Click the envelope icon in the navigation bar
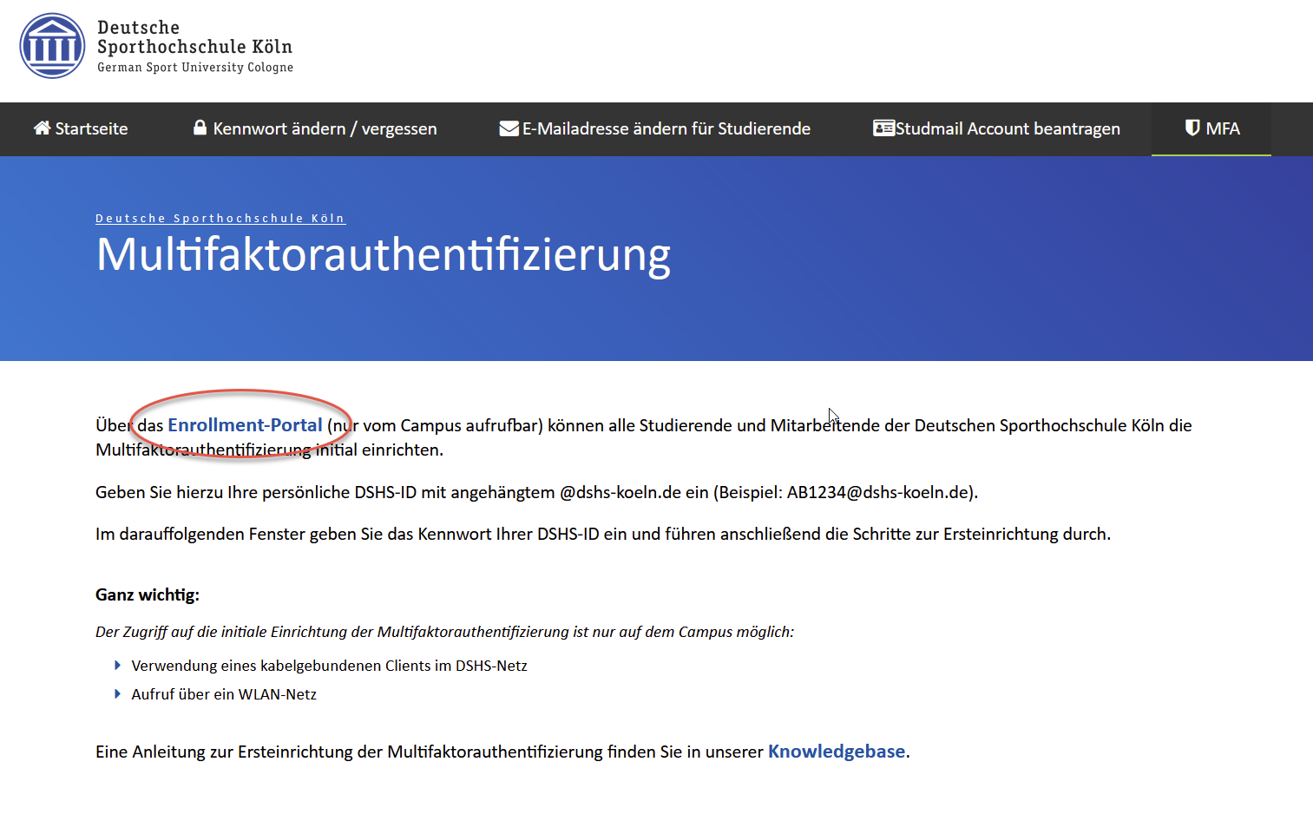The width and height of the screenshot is (1313, 834). pyautogui.click(x=509, y=128)
